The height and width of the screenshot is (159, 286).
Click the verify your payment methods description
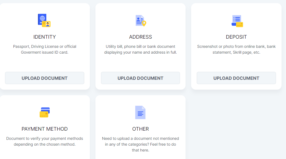coord(45,141)
